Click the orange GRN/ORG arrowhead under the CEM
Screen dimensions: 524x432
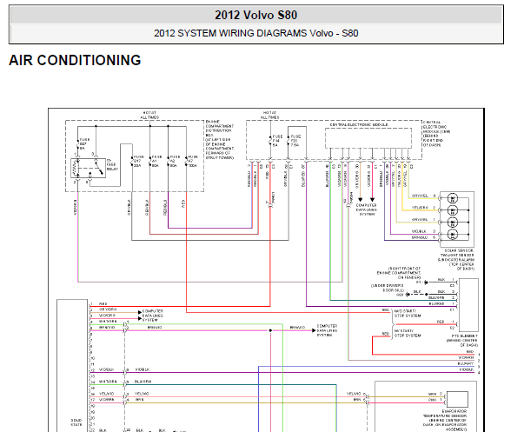(x=360, y=200)
